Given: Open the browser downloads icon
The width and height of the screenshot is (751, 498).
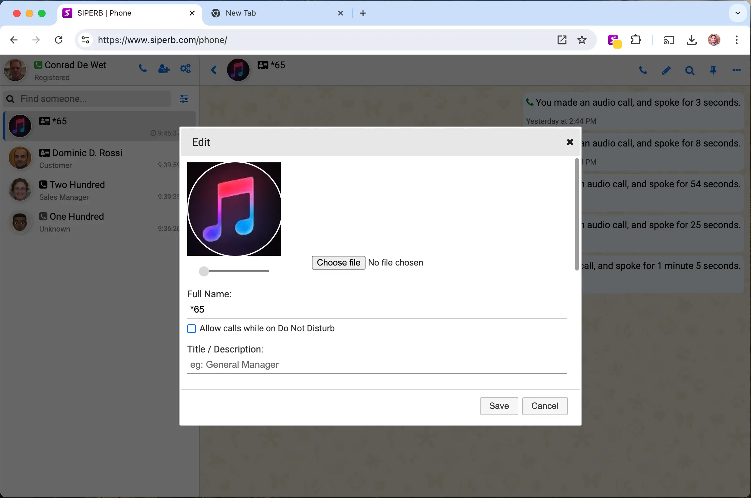Looking at the screenshot, I should [x=691, y=40].
